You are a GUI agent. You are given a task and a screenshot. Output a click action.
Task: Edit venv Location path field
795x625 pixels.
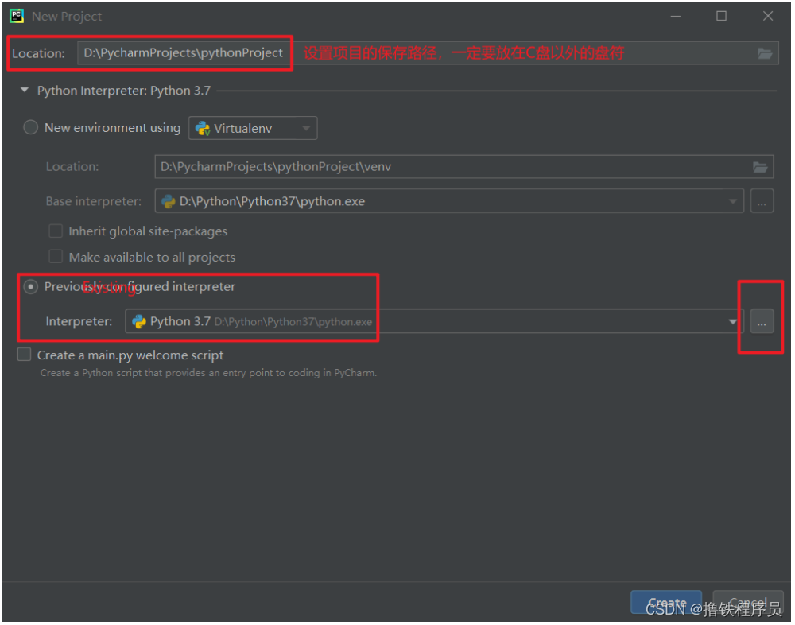(465, 168)
